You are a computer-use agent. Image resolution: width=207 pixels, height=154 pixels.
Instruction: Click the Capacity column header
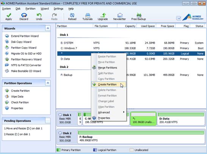coord(127,26)
